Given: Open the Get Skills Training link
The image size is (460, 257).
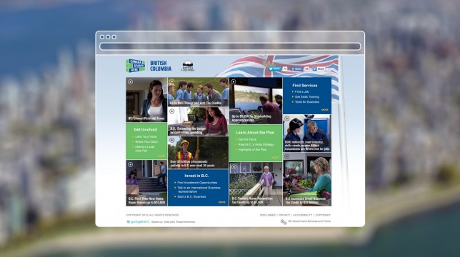Looking at the screenshot, I should pos(307,96).
